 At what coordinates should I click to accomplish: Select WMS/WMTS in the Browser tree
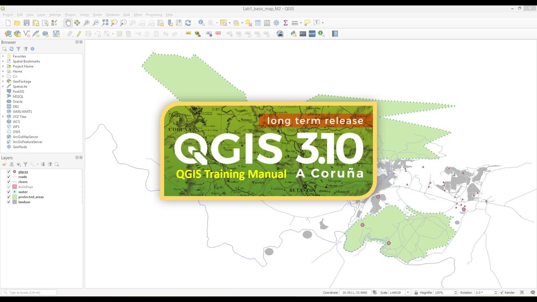[22, 112]
